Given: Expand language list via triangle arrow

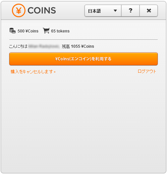Looking at the screenshot, I should tap(115, 11).
